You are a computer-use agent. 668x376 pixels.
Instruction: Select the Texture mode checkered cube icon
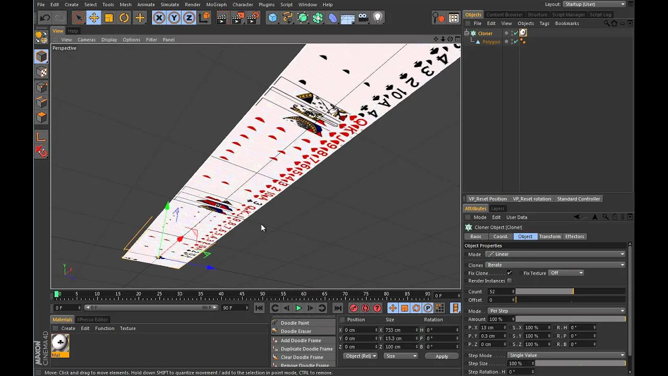(x=42, y=72)
